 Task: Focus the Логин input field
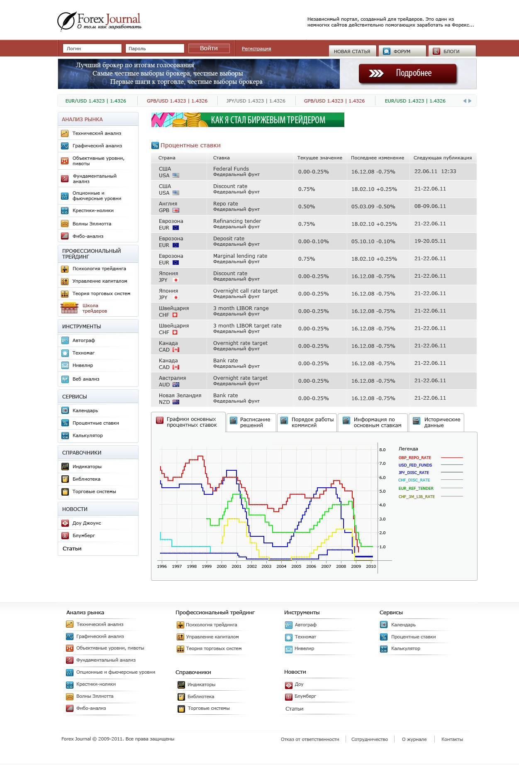(x=92, y=49)
